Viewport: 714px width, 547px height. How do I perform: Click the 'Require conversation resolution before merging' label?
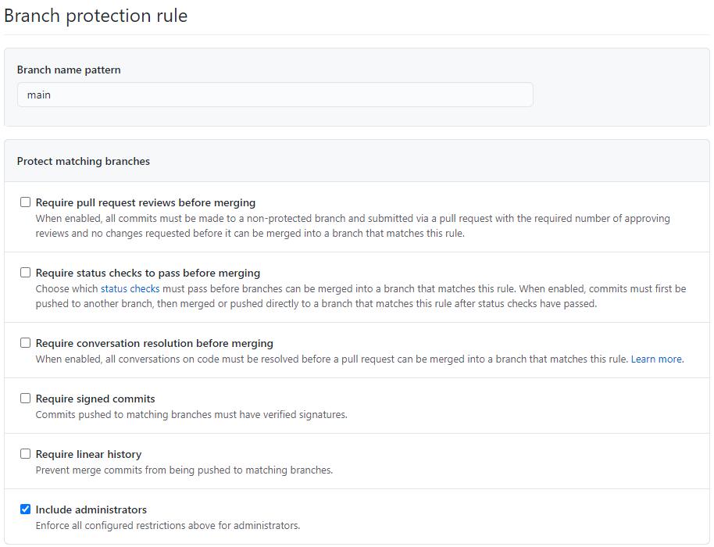(155, 343)
